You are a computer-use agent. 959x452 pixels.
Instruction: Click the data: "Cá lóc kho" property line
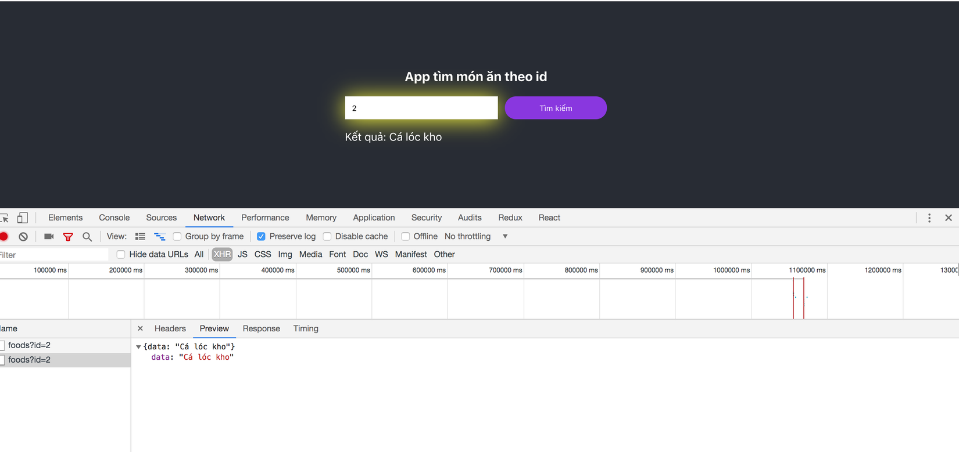tap(192, 357)
